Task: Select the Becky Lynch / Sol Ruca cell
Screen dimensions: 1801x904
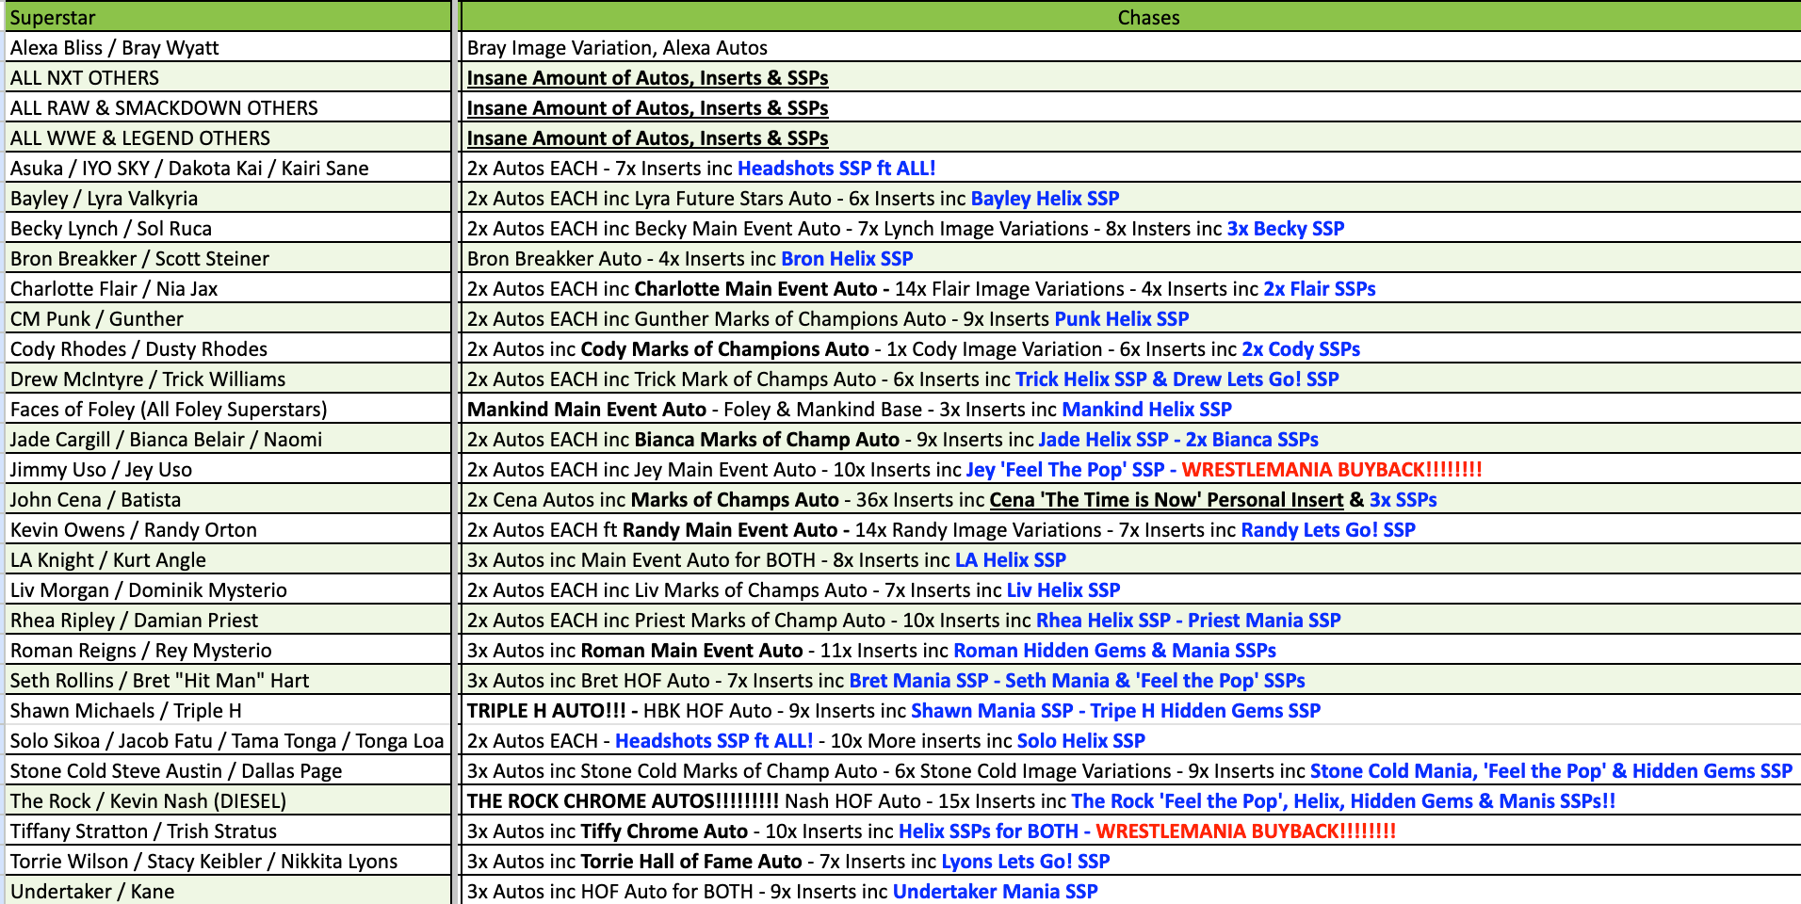Action: click(228, 228)
